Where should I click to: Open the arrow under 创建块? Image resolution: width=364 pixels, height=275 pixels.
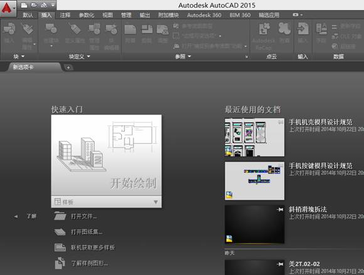pos(51,46)
